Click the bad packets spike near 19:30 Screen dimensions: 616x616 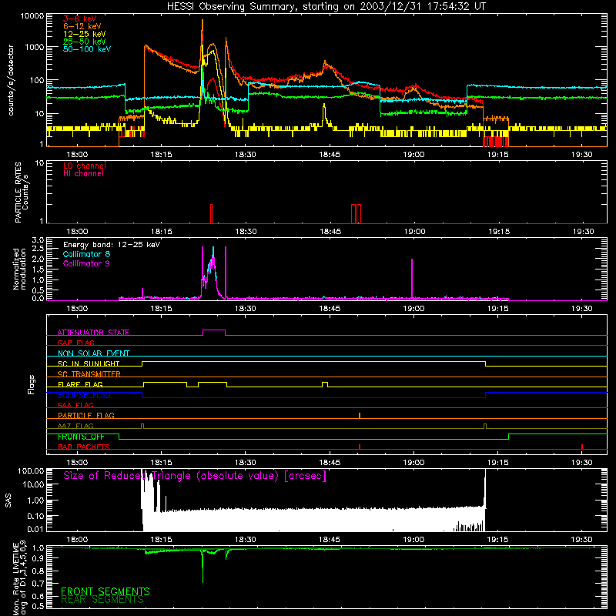tap(582, 447)
